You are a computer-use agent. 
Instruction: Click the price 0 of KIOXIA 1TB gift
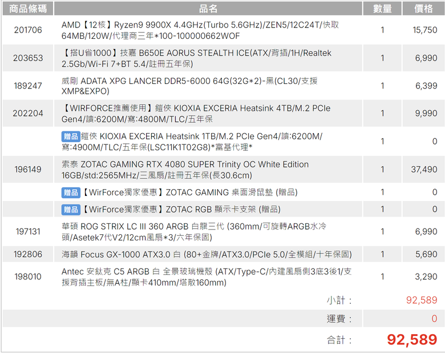point(435,142)
